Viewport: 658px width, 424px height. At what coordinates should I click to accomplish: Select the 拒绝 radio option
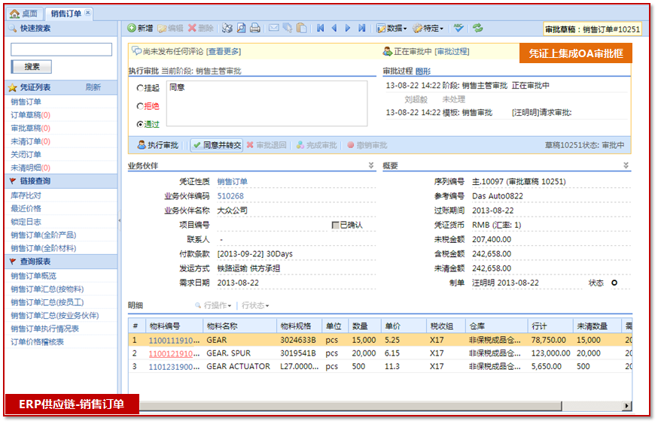[140, 106]
